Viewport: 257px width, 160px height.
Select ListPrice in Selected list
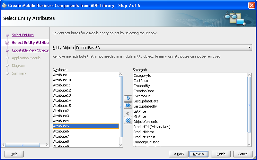click(190, 111)
